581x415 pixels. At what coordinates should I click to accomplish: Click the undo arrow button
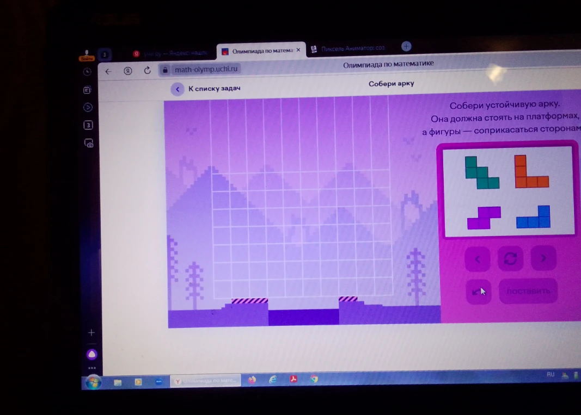479,292
